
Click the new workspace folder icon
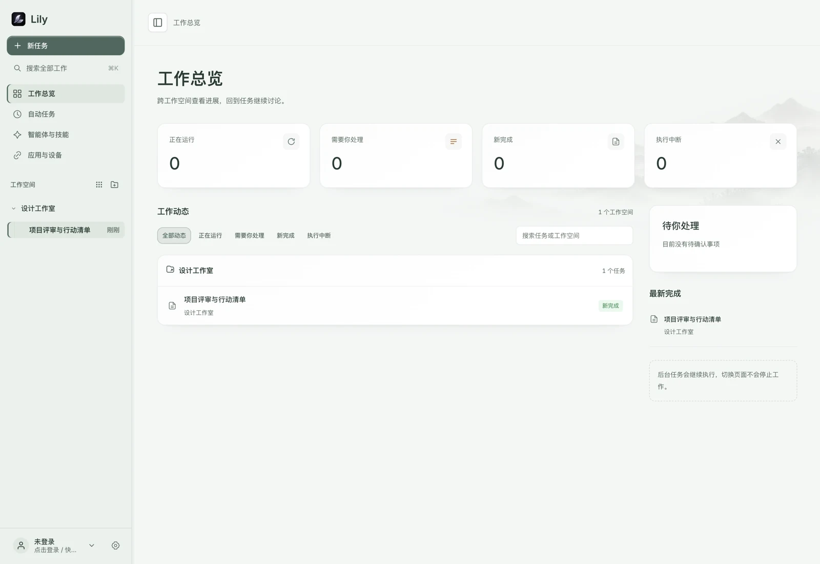(x=114, y=185)
